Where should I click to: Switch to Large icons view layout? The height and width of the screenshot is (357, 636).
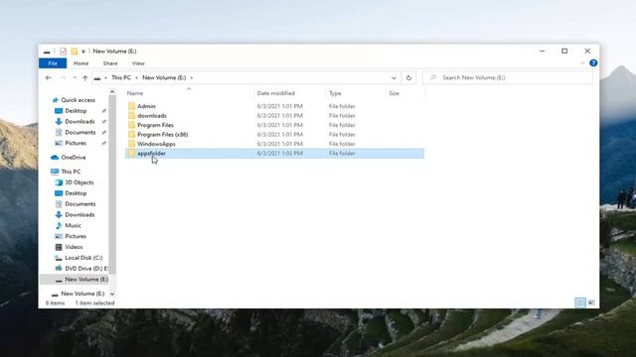[592, 302]
